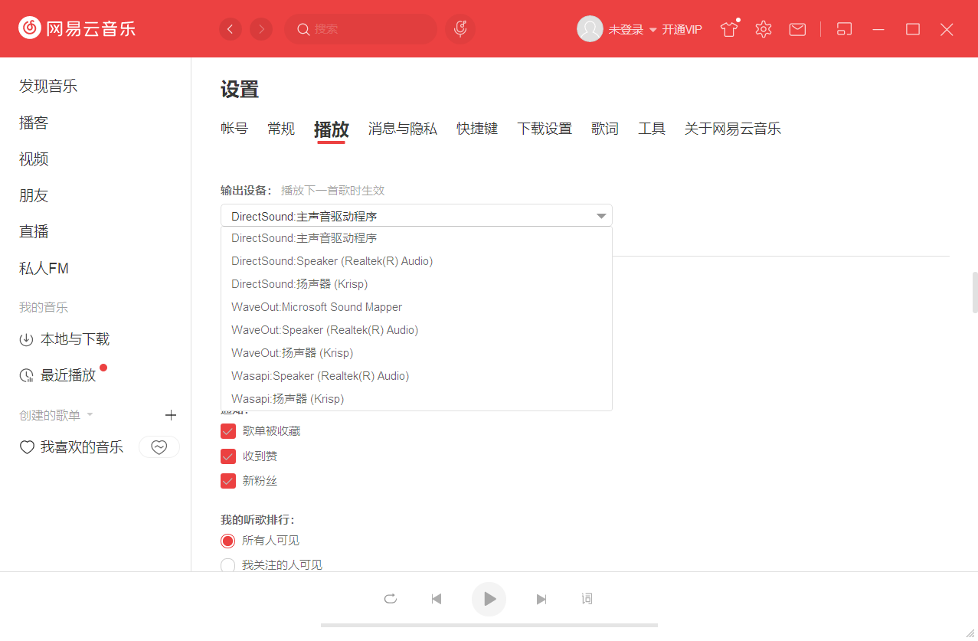Click the playback progress bar
978x641 pixels.
tap(489, 625)
